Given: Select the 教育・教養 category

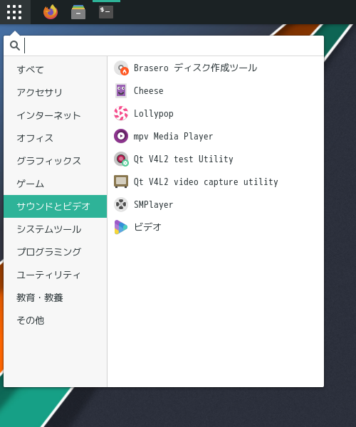Looking at the screenshot, I should (56, 297).
